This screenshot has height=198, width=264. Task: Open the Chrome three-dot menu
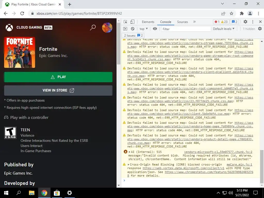tap(258, 13)
